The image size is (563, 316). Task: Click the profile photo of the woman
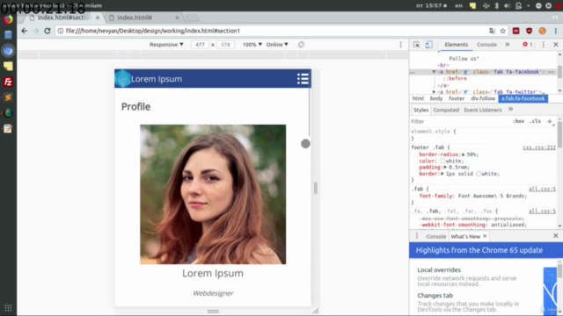[213, 194]
